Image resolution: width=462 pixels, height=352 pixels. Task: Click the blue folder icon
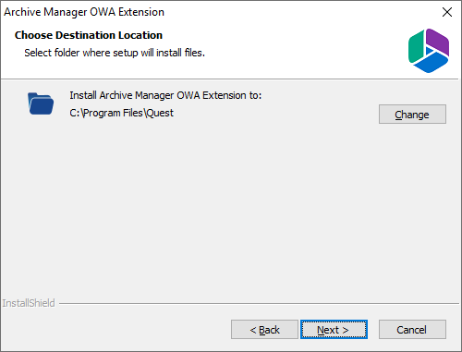[x=41, y=103]
